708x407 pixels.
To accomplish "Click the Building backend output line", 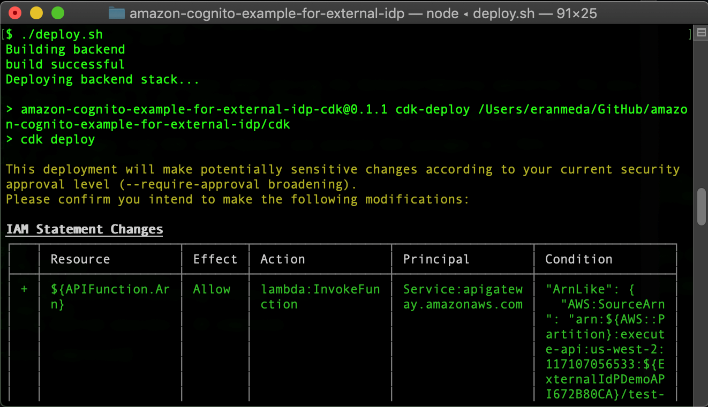I will (65, 49).
